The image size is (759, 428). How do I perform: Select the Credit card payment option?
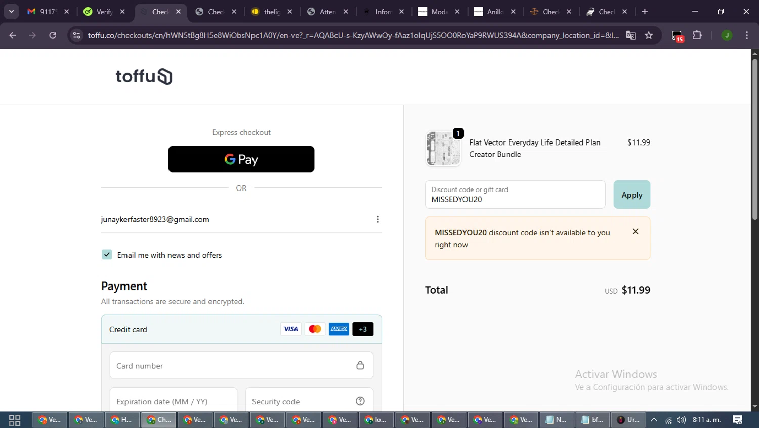(241, 329)
